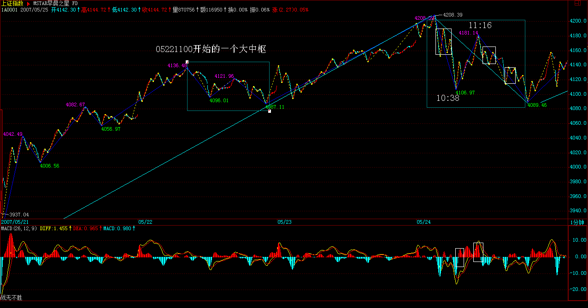This screenshot has width=588, height=308.
Task: Click the small square marker at 4136.46 peak
Action: pos(187,62)
